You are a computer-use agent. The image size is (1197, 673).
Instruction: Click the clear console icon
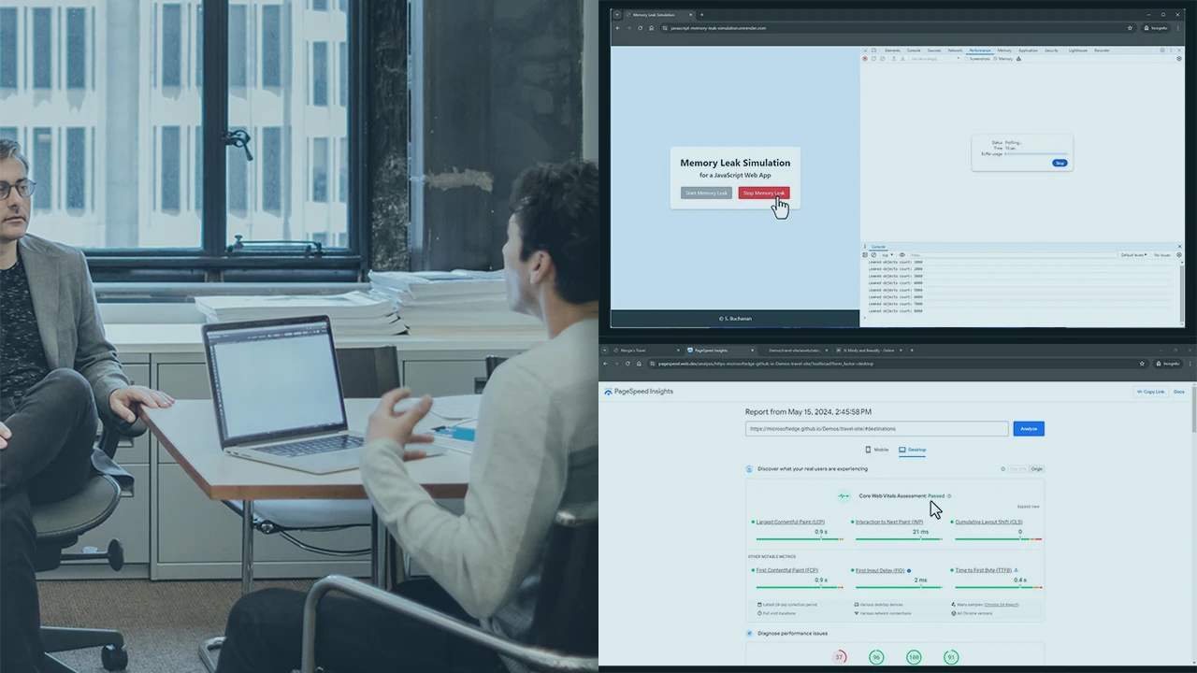coord(873,255)
